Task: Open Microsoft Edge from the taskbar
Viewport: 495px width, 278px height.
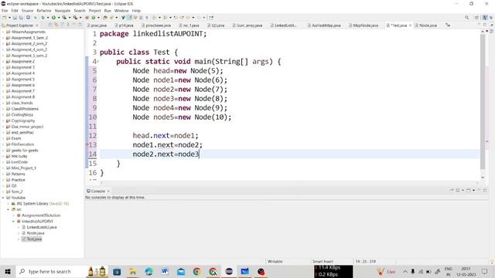Action: pyautogui.click(x=148, y=271)
